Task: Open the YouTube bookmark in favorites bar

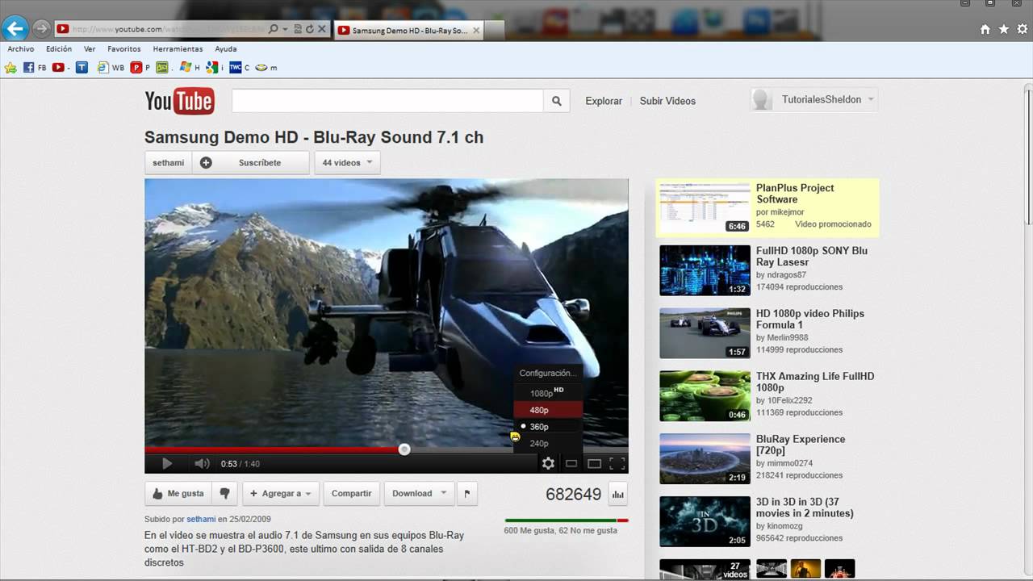Action: coord(61,68)
